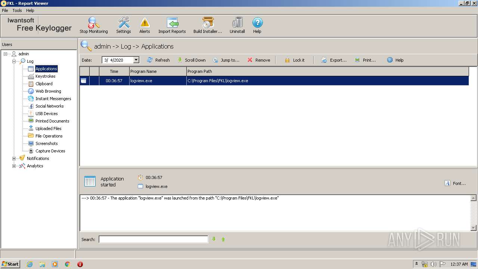This screenshot has width=478, height=269.
Task: Collapse the Log tree node
Action: click(x=14, y=61)
